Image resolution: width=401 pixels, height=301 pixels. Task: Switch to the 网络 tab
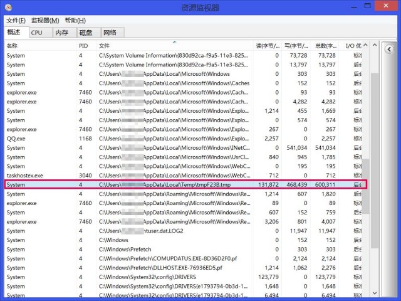click(x=110, y=33)
